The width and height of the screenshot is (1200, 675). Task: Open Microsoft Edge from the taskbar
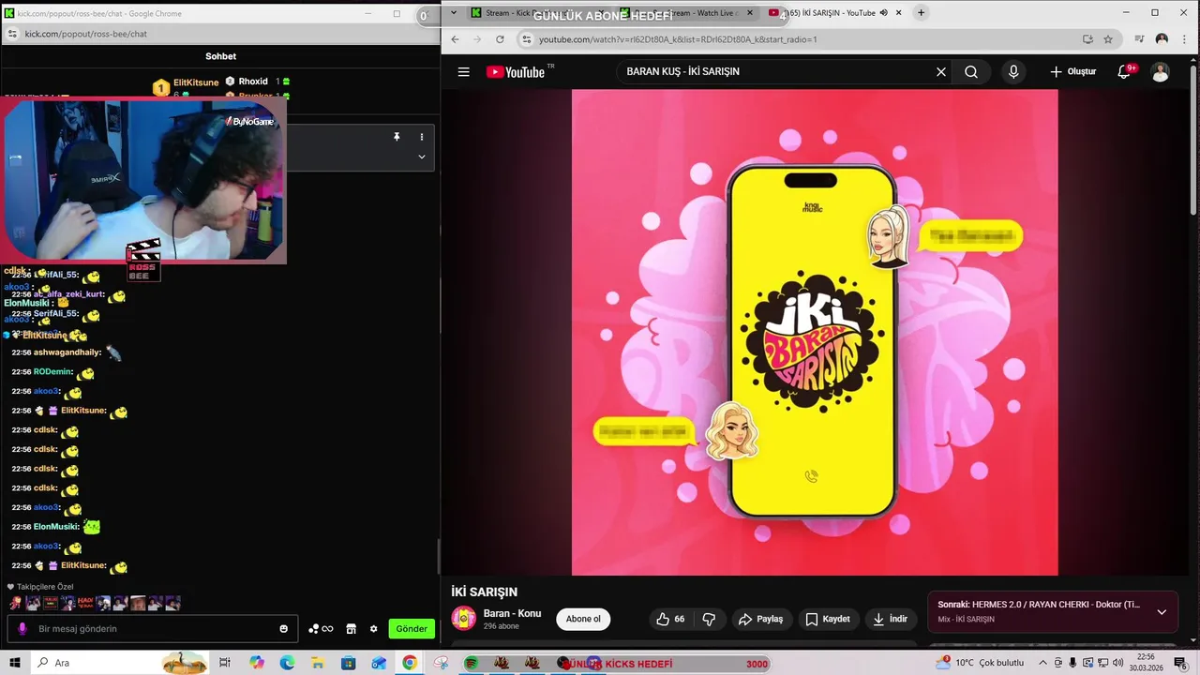287,663
